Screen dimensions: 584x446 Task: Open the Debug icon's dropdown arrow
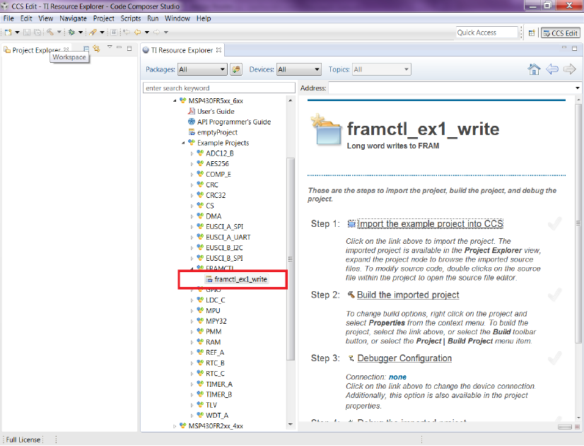pyautogui.click(x=81, y=33)
